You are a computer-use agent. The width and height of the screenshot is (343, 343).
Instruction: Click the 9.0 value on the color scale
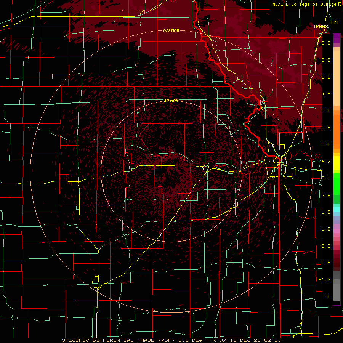click(326, 60)
